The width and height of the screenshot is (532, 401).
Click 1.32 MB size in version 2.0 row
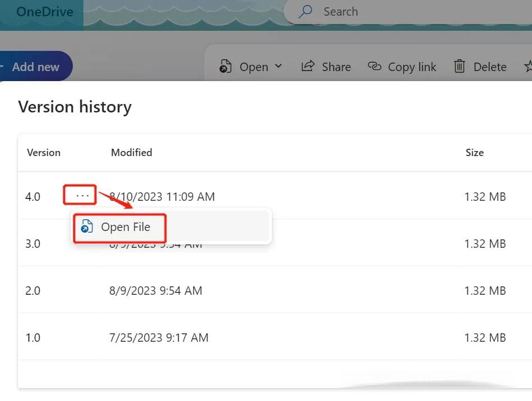[x=485, y=291]
